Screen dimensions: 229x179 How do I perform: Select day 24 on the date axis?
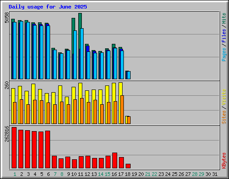pos(168,174)
